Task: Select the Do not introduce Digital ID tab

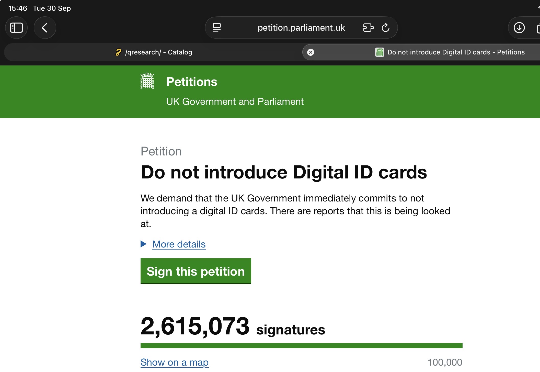Action: [x=456, y=52]
